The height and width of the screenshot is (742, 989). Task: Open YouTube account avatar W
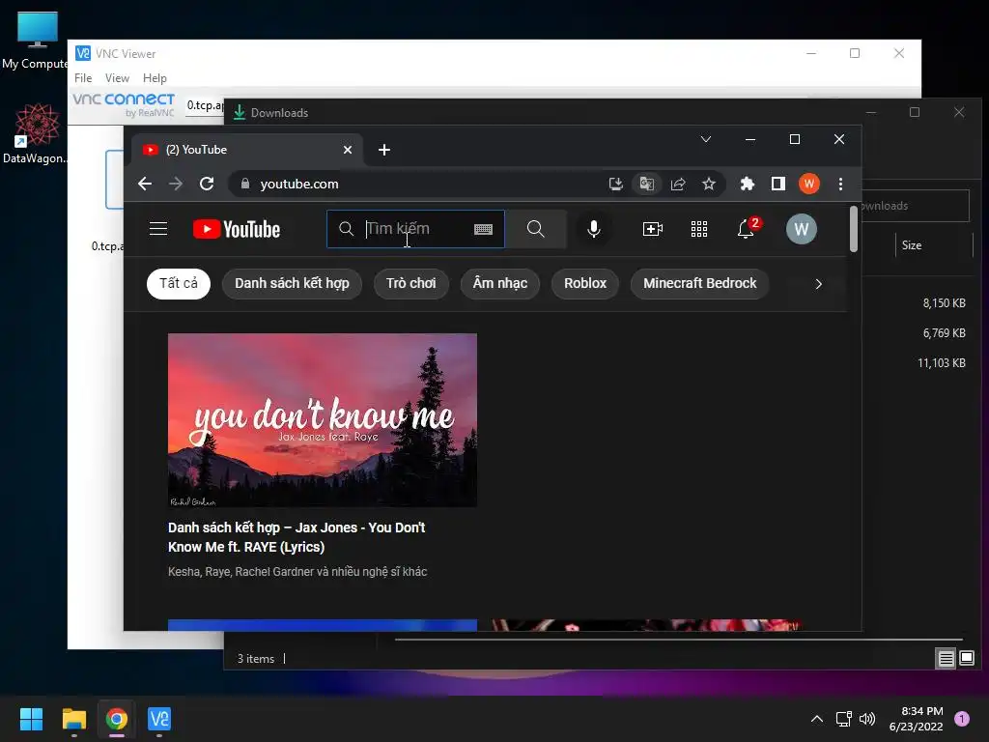pos(801,228)
